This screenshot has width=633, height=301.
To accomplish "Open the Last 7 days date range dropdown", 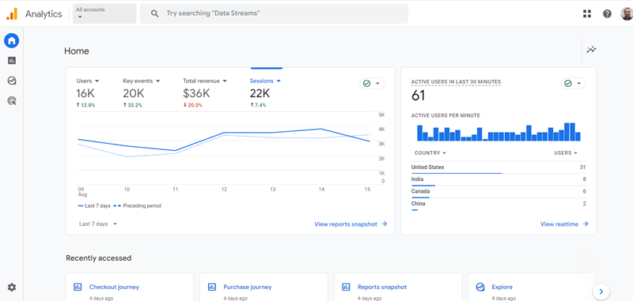I will (x=98, y=224).
